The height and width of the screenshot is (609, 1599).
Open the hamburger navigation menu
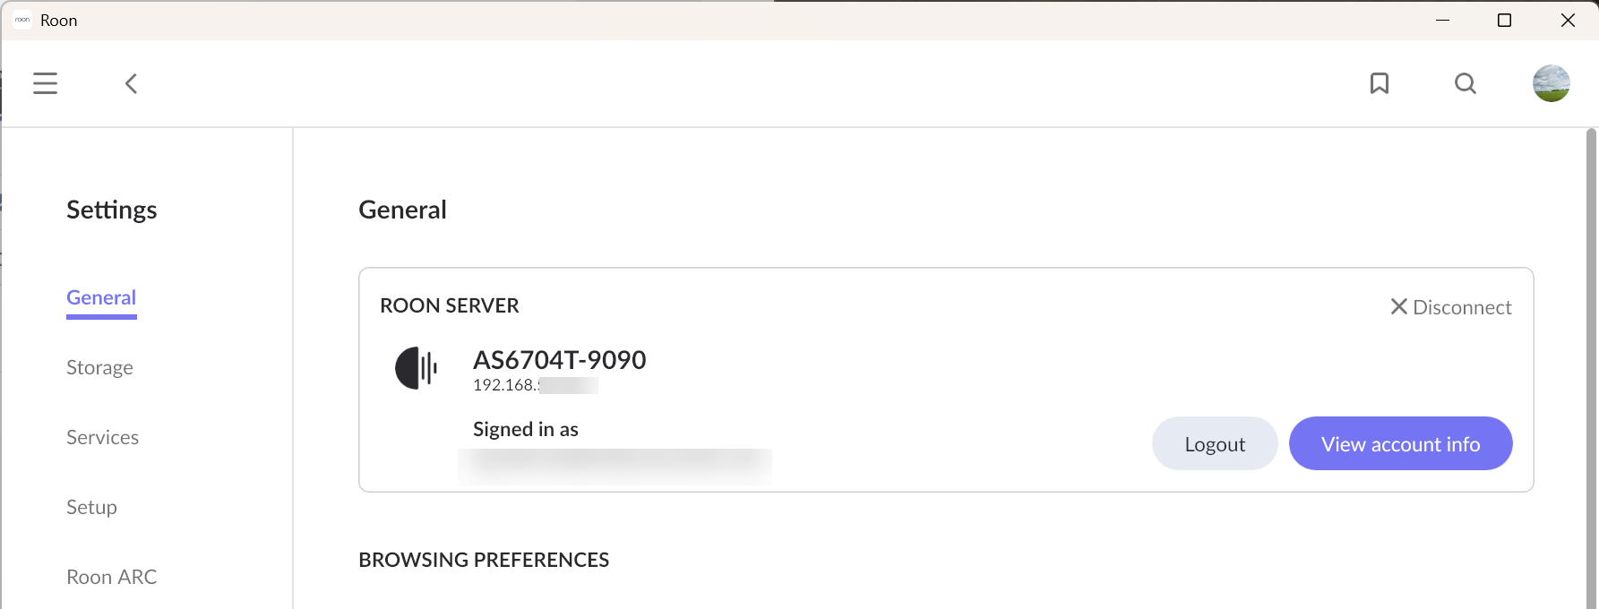(x=45, y=83)
